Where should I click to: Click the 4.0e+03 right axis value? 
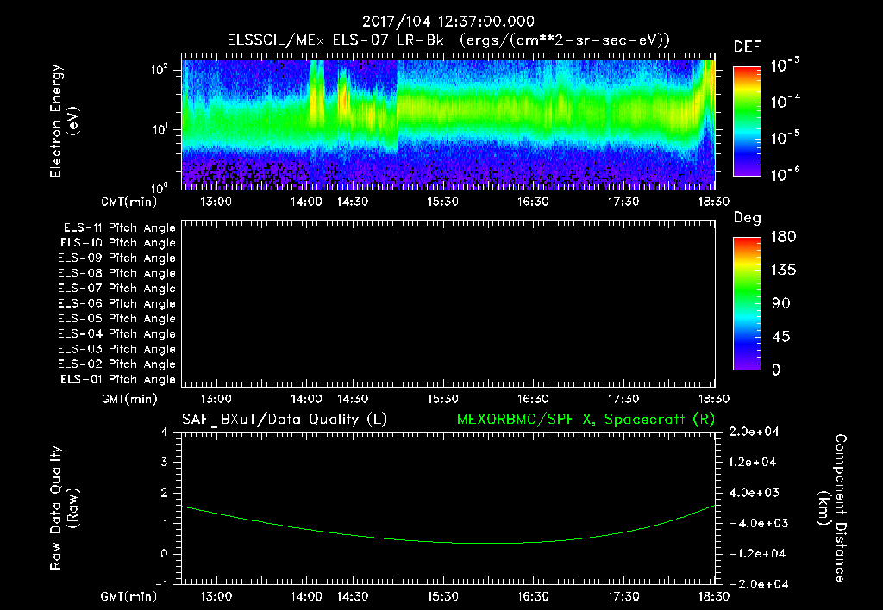point(754,492)
